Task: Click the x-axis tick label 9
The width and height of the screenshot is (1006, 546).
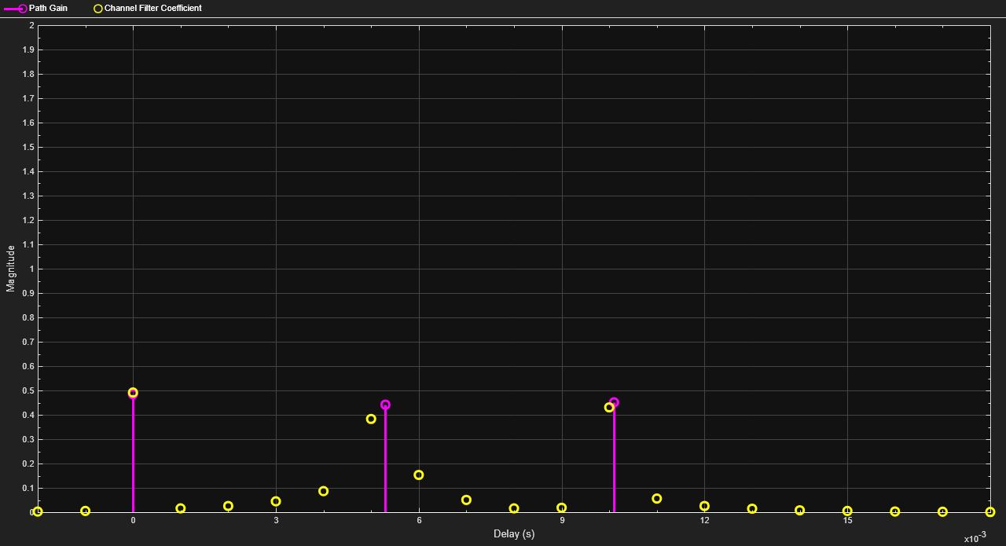Action: click(561, 521)
